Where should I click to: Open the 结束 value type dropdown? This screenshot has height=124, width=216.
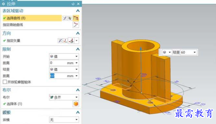point(64,69)
